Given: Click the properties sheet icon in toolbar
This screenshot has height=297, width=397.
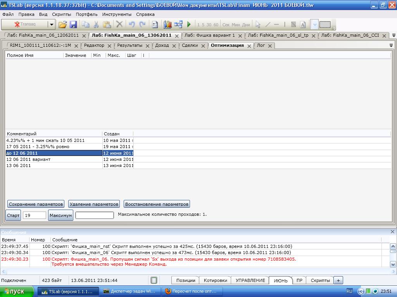Looking at the screenshot, I should 155,24.
